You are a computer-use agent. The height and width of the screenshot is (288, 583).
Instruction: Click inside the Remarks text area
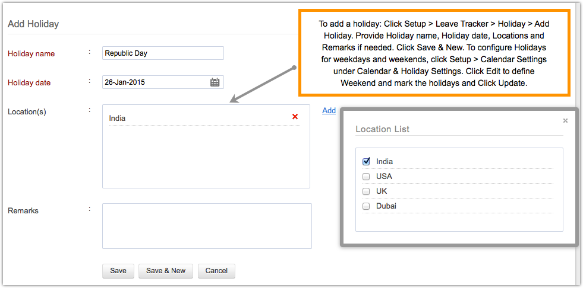click(x=207, y=226)
